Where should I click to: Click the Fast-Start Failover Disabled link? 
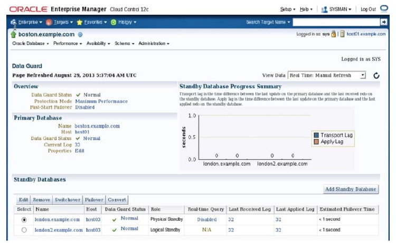[85, 107]
